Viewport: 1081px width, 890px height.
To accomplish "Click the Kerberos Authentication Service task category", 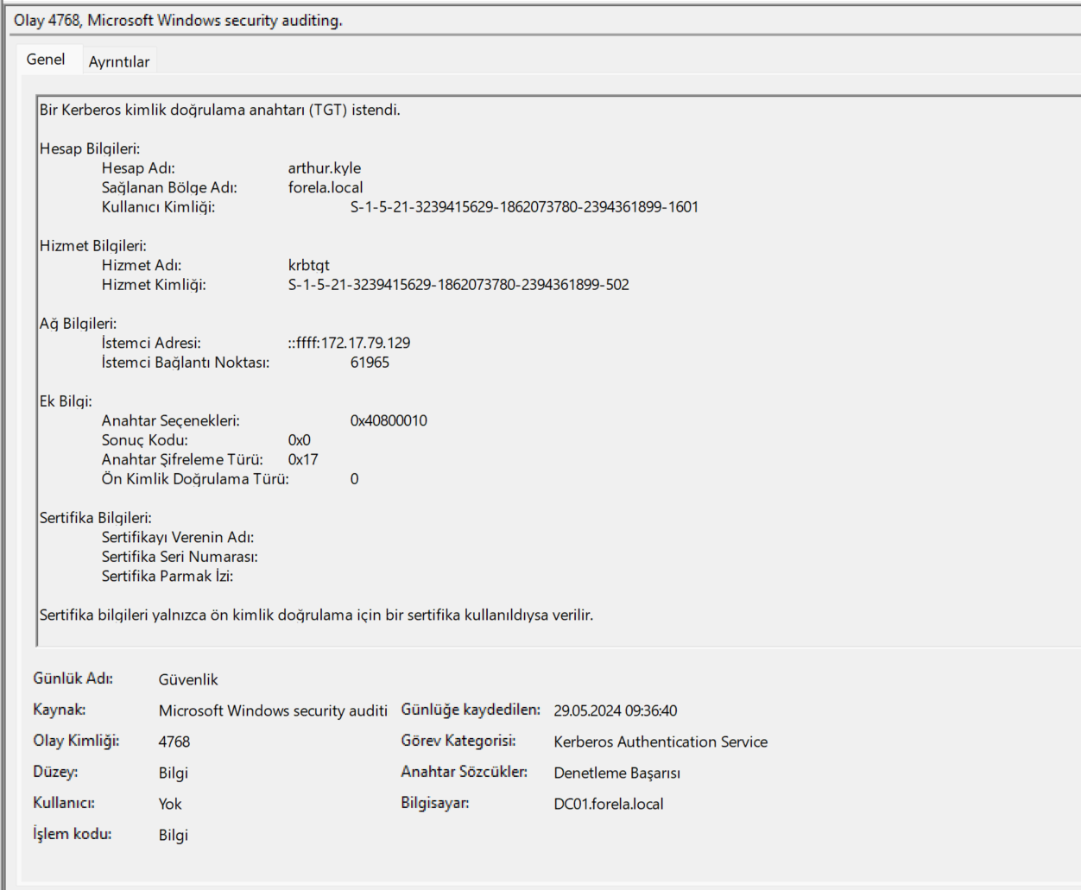I will [x=661, y=742].
